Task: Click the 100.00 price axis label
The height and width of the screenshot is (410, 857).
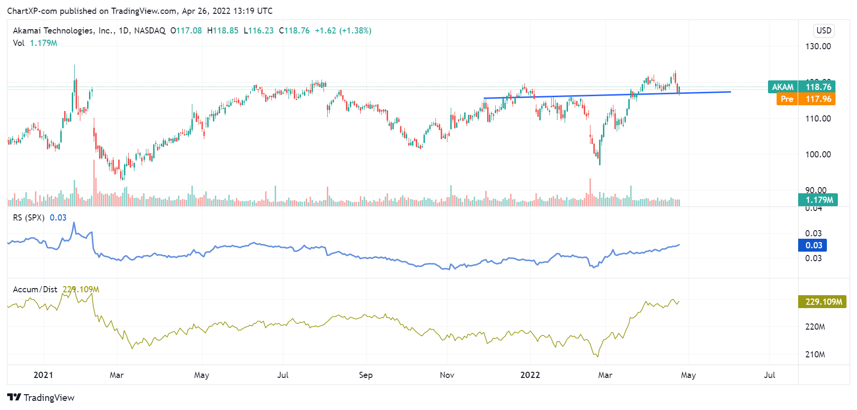Action: click(818, 155)
